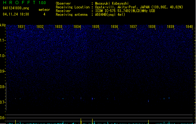Click the 1839 time marker
This screenshot has width=196, height=124.
pyautogui.click(x=170, y=26)
